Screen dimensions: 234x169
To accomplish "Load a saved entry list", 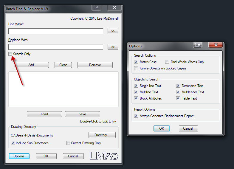I will point(44,114).
